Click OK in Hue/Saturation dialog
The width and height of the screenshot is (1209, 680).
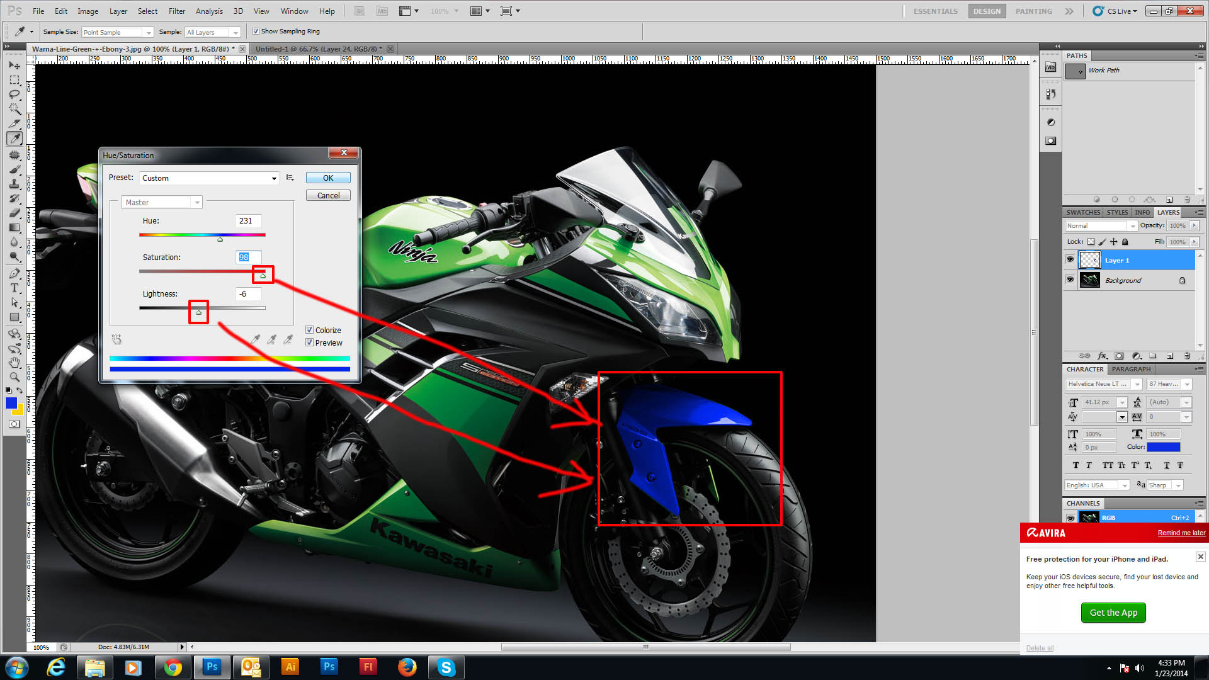coord(328,178)
